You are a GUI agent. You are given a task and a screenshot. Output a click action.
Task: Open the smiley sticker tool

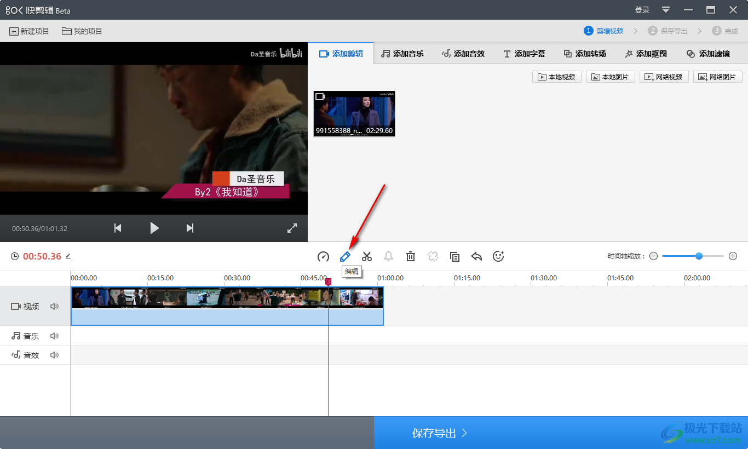coord(498,256)
